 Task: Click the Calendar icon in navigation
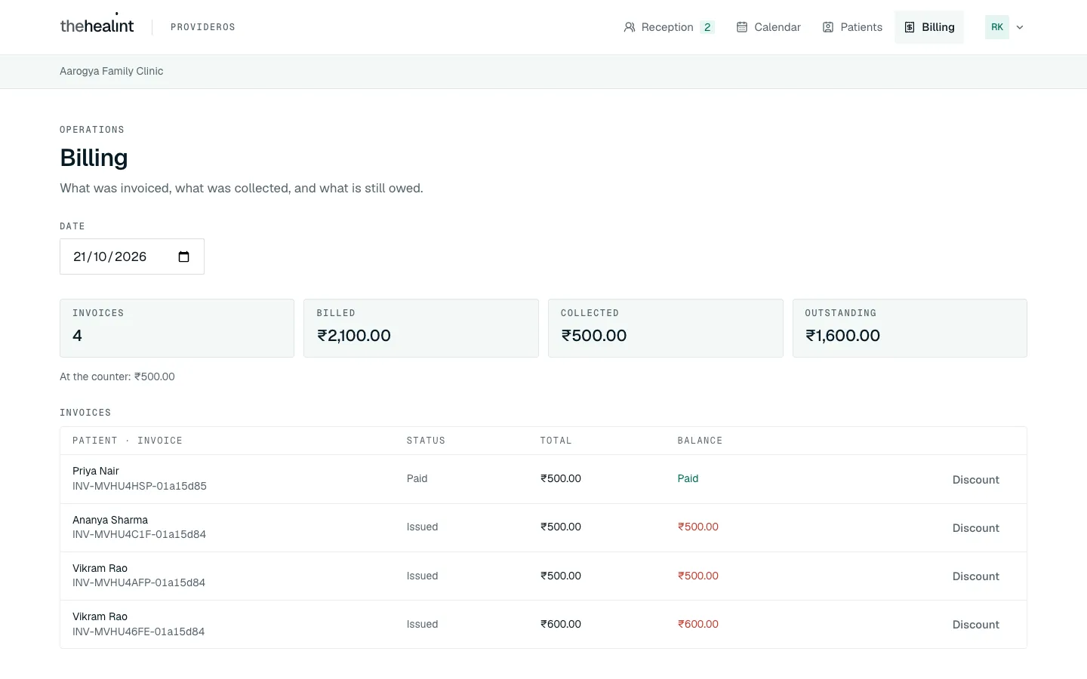pos(742,27)
